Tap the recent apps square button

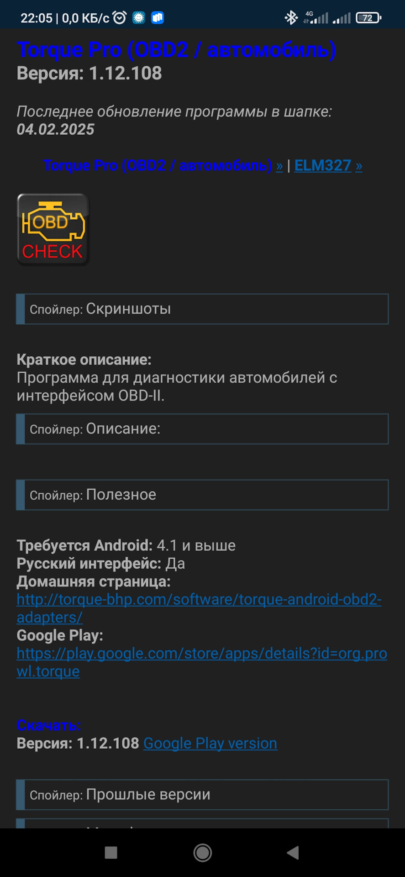tap(111, 852)
